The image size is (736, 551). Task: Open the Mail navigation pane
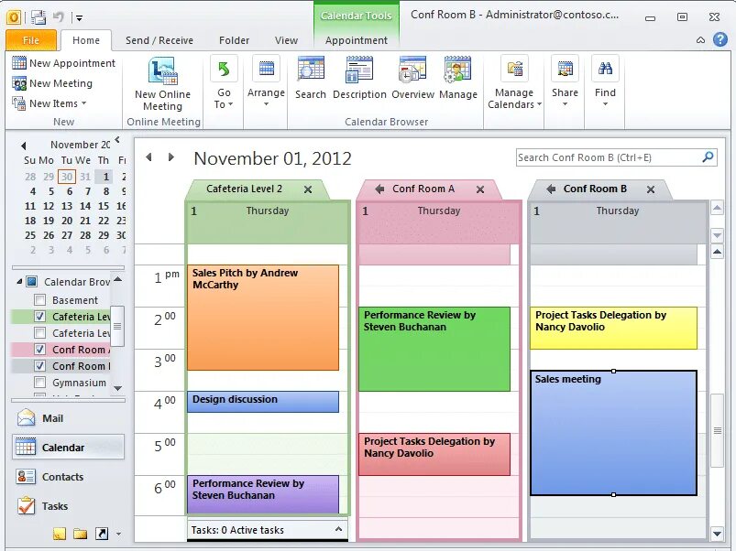[68, 418]
